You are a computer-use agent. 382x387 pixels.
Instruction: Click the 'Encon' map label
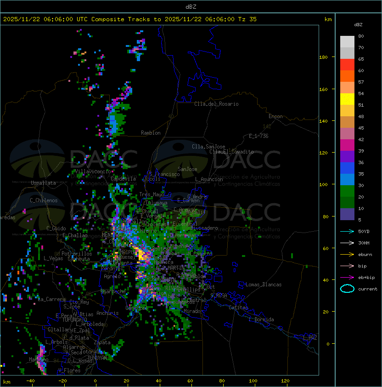tap(275, 116)
